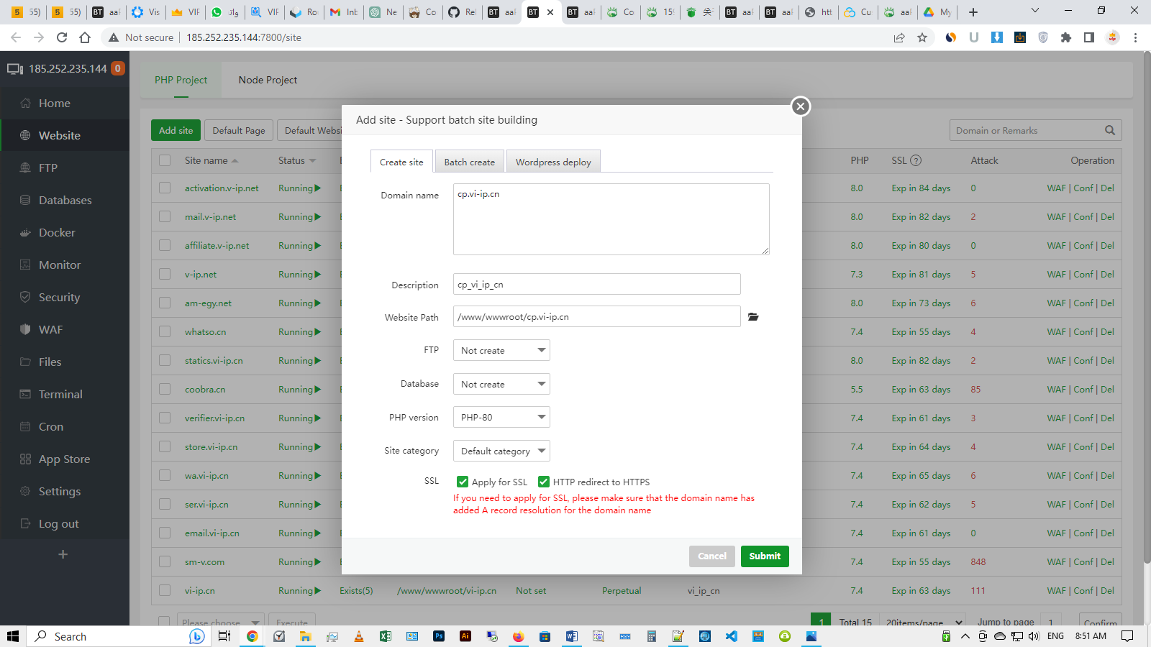The width and height of the screenshot is (1151, 647).
Task: Open the Docker sidebar icon
Action: (26, 233)
